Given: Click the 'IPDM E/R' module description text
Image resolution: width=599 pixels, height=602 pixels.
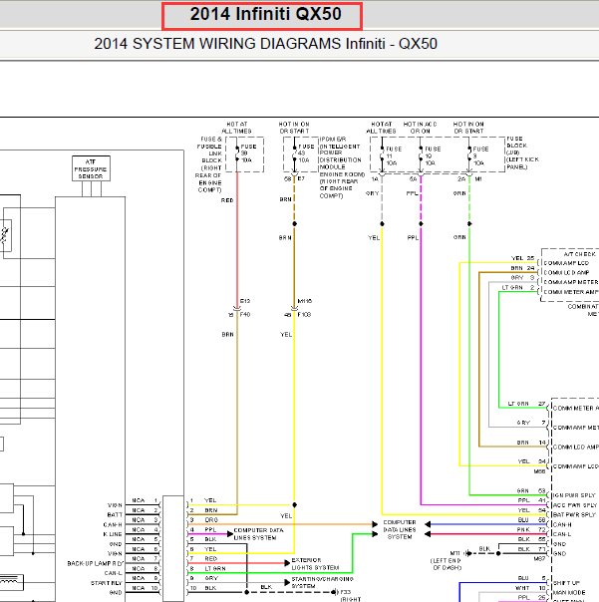Looking at the screenshot, I should [x=342, y=167].
